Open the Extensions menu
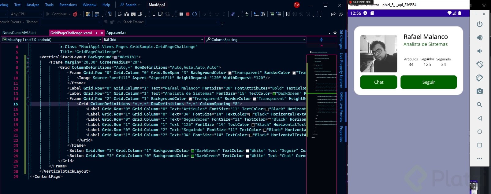The height and width of the screenshot is (194, 491). (68, 5)
